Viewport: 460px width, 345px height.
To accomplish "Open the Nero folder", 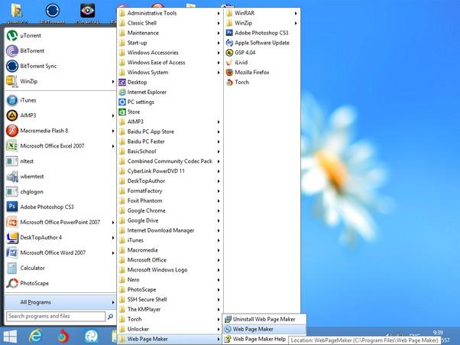I will point(170,280).
